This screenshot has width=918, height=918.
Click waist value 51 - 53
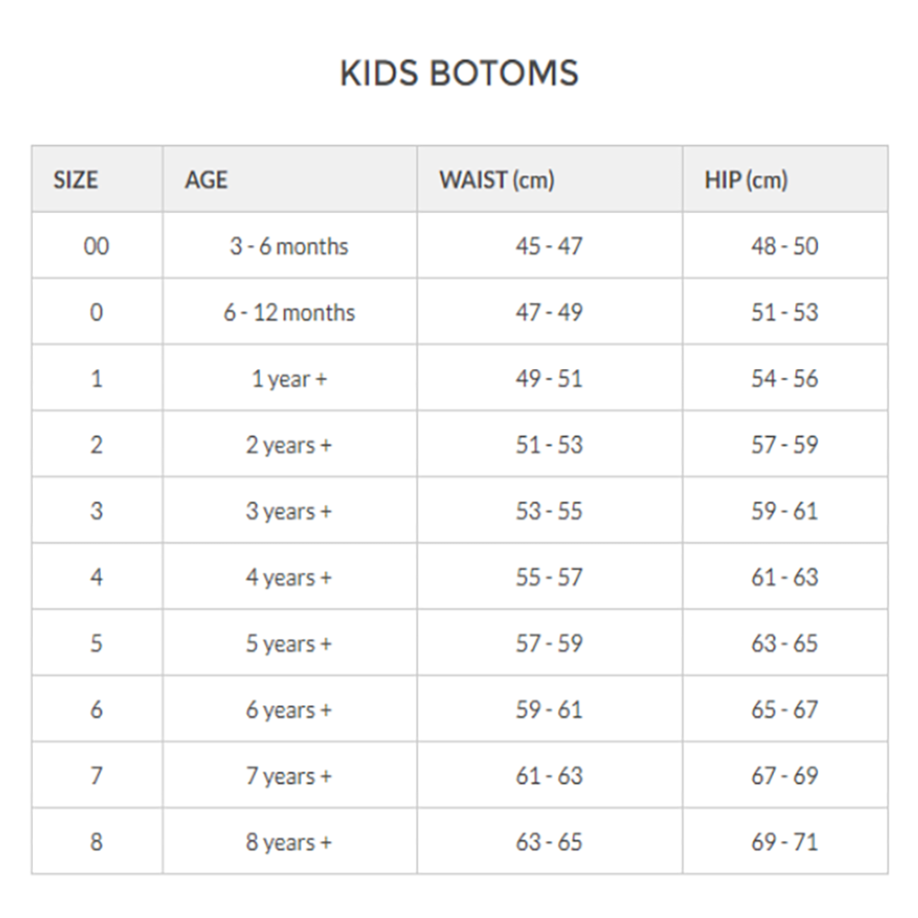coord(549,444)
